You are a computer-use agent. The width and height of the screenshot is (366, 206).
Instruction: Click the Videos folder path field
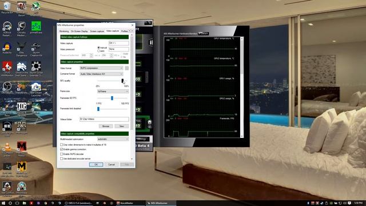[104, 119]
